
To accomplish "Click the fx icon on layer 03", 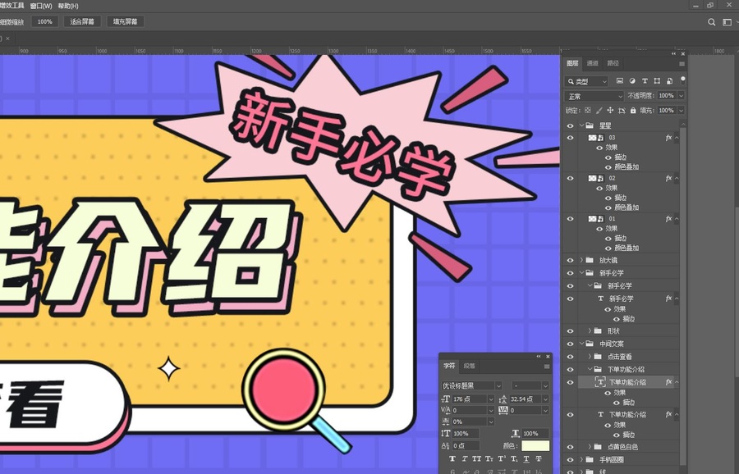I will point(668,138).
